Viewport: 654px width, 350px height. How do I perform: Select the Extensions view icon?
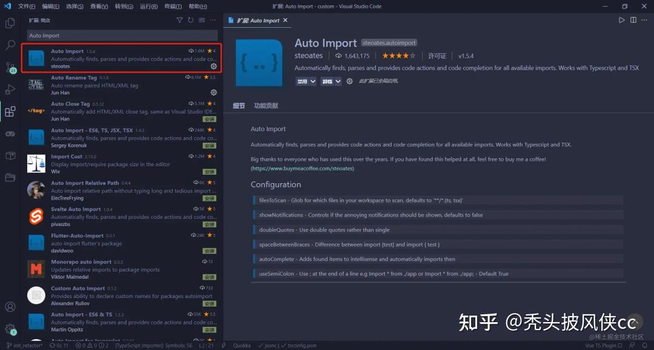pos(10,111)
